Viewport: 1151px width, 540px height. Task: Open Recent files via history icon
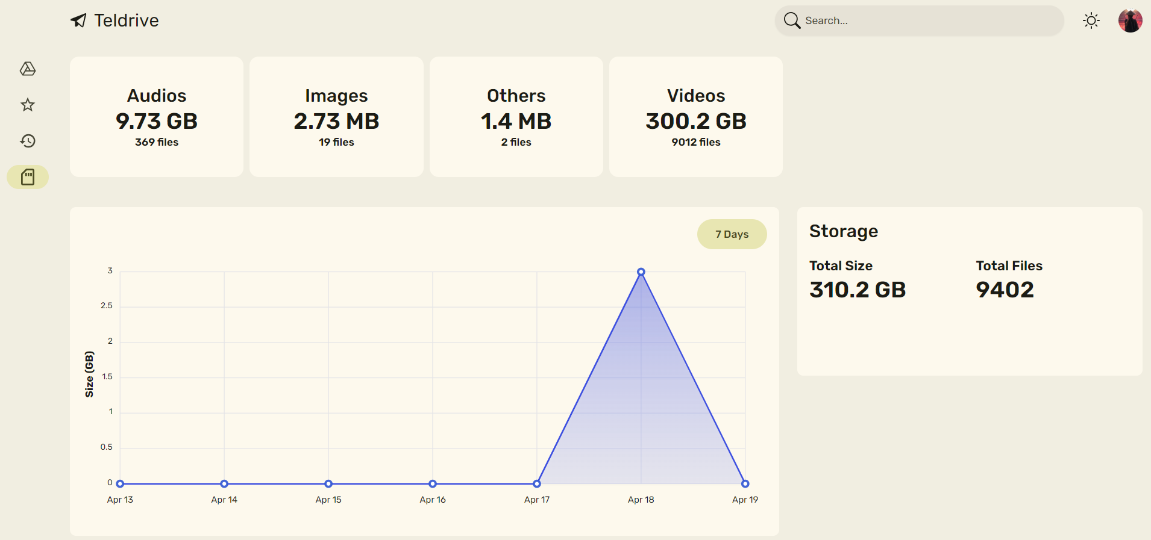coord(28,141)
